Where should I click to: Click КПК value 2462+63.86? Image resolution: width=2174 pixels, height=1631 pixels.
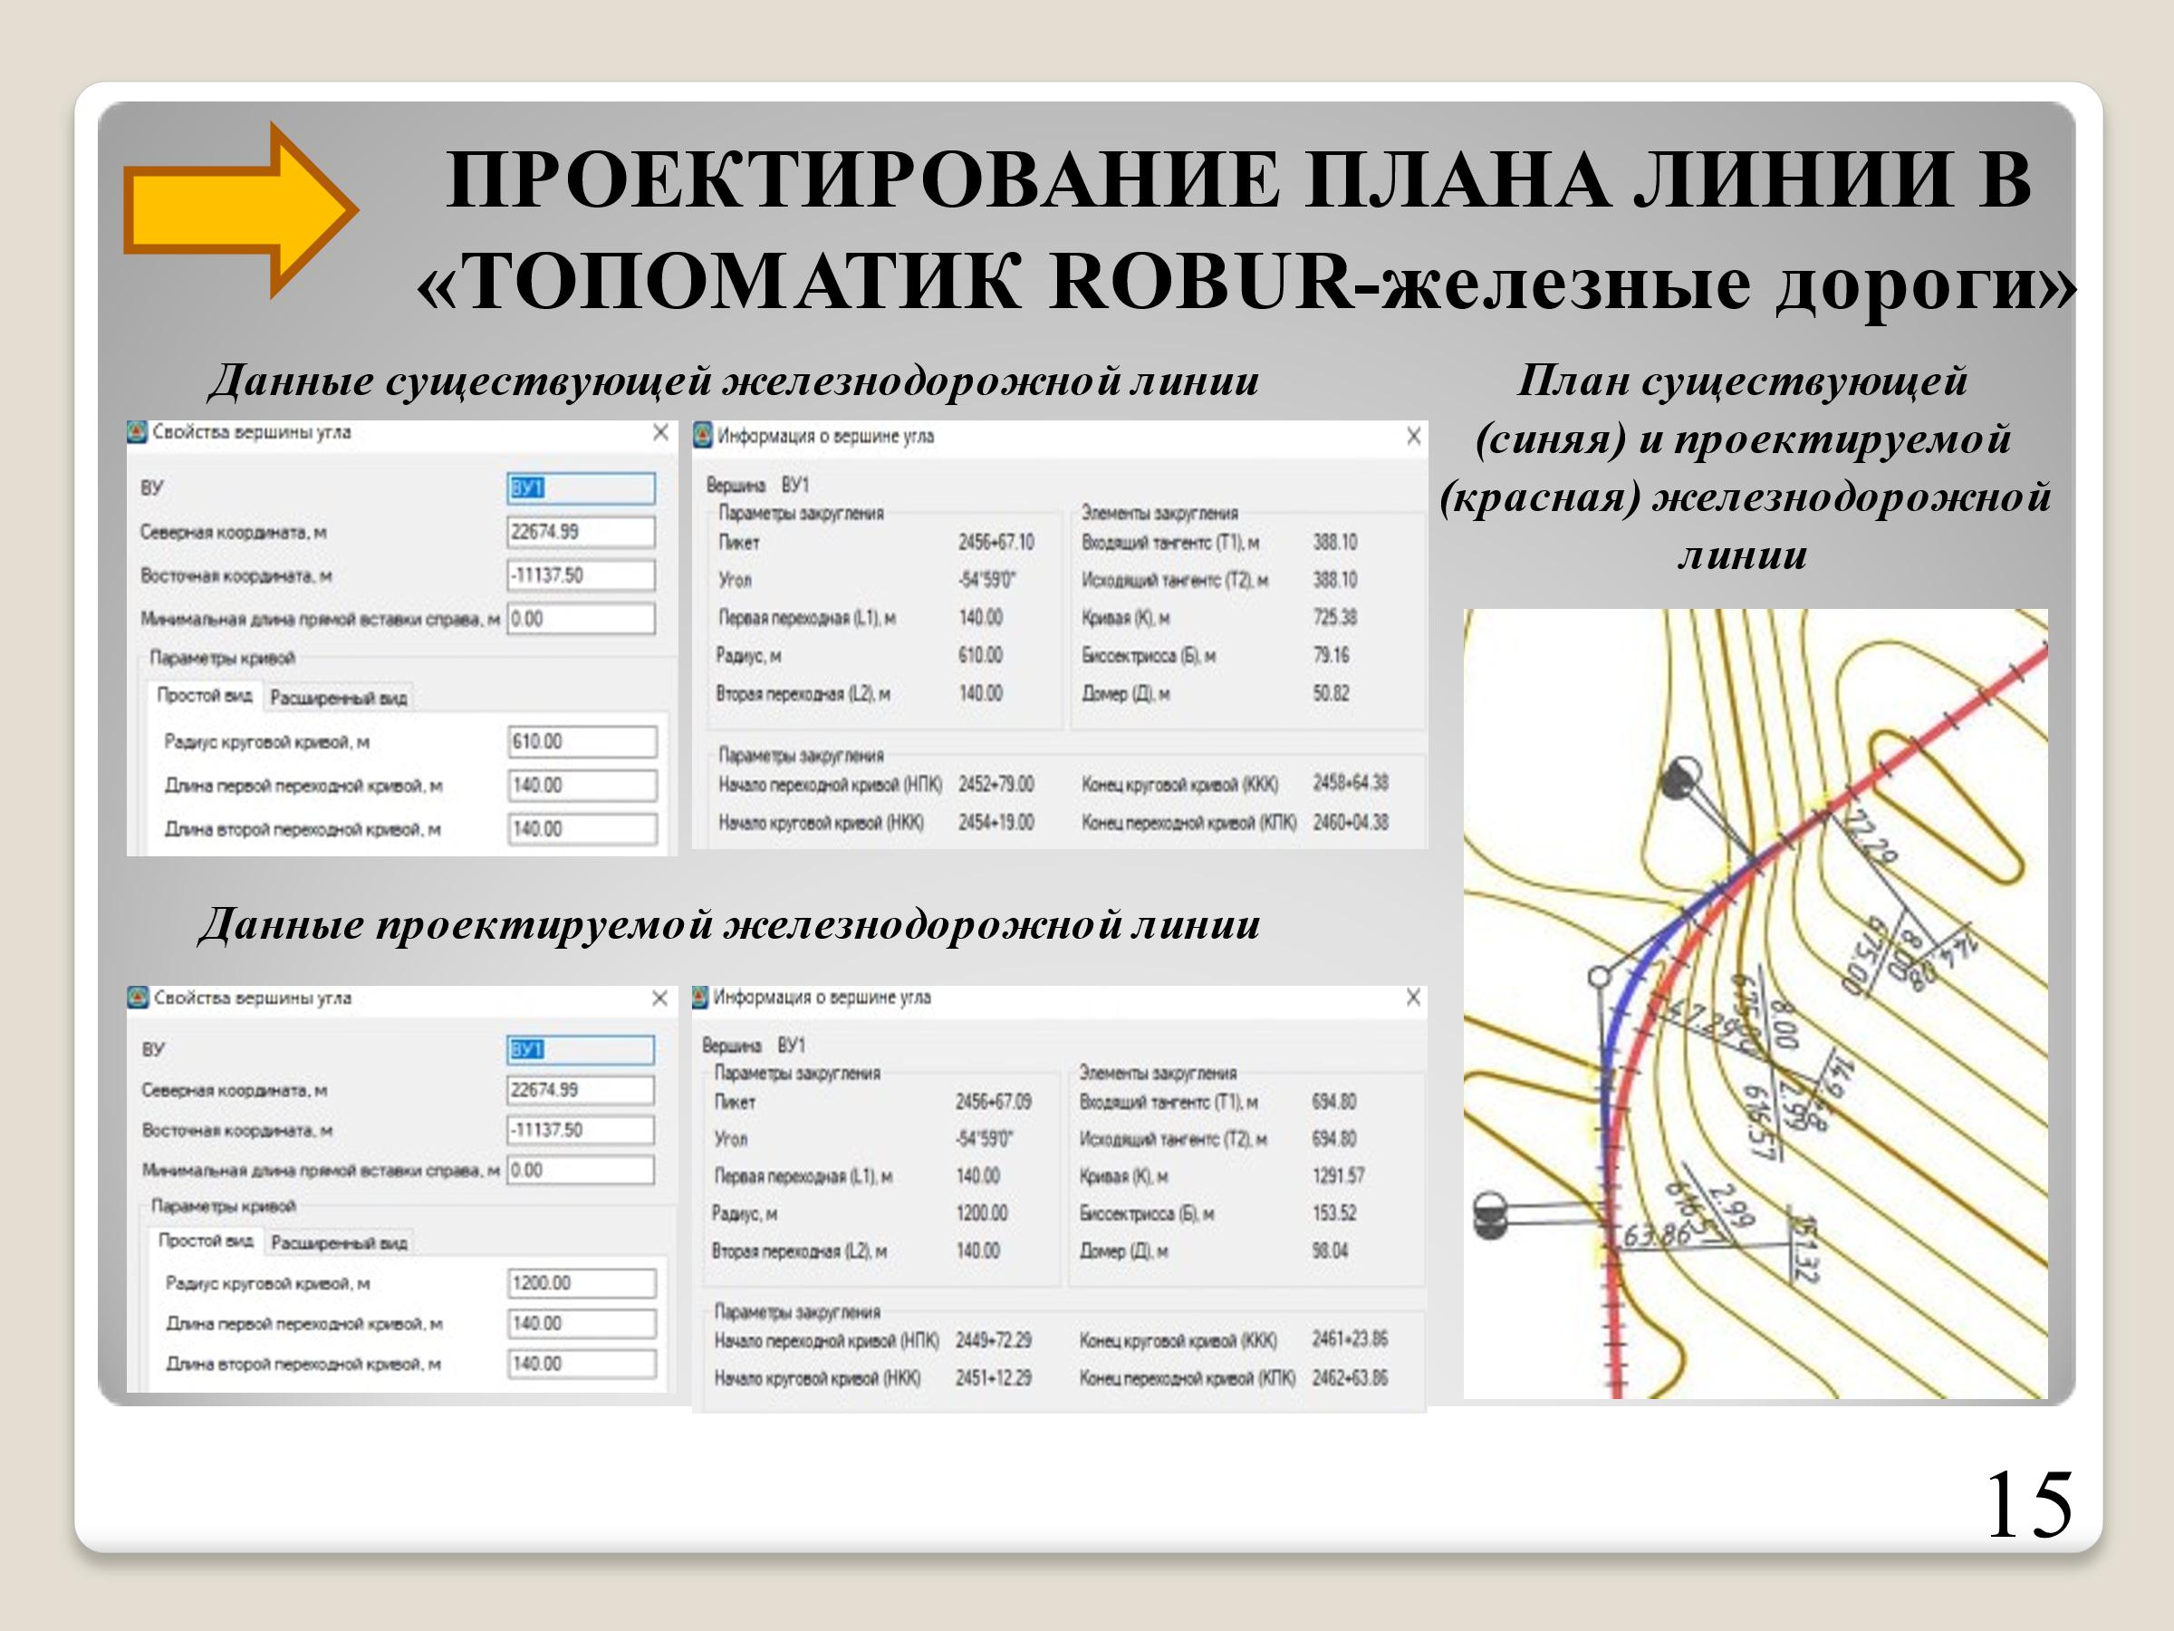(1350, 1377)
